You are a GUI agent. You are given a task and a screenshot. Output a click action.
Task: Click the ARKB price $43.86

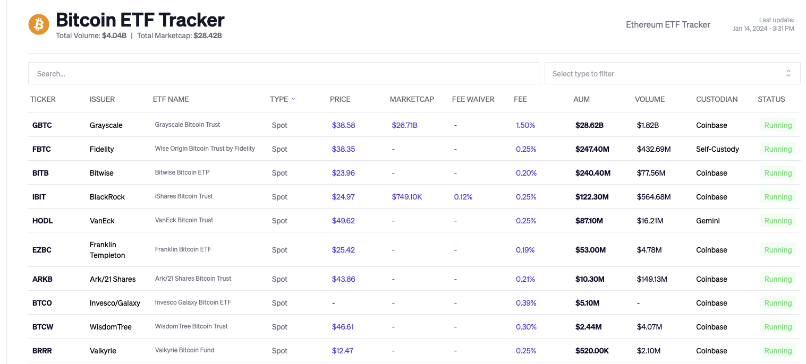pos(343,279)
